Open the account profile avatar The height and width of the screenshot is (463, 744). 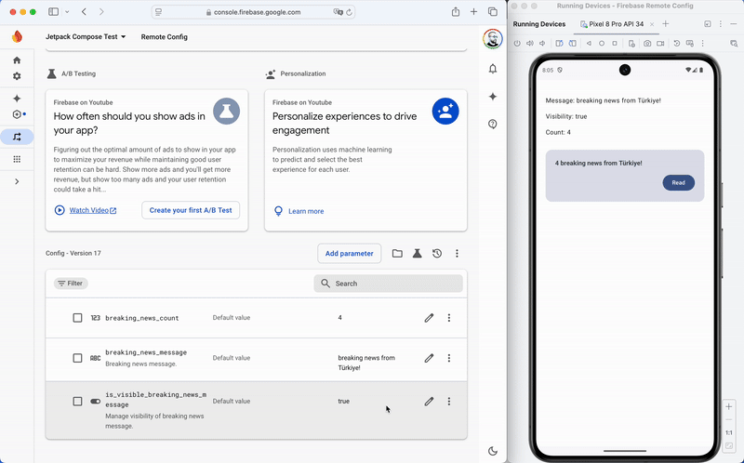coord(493,39)
